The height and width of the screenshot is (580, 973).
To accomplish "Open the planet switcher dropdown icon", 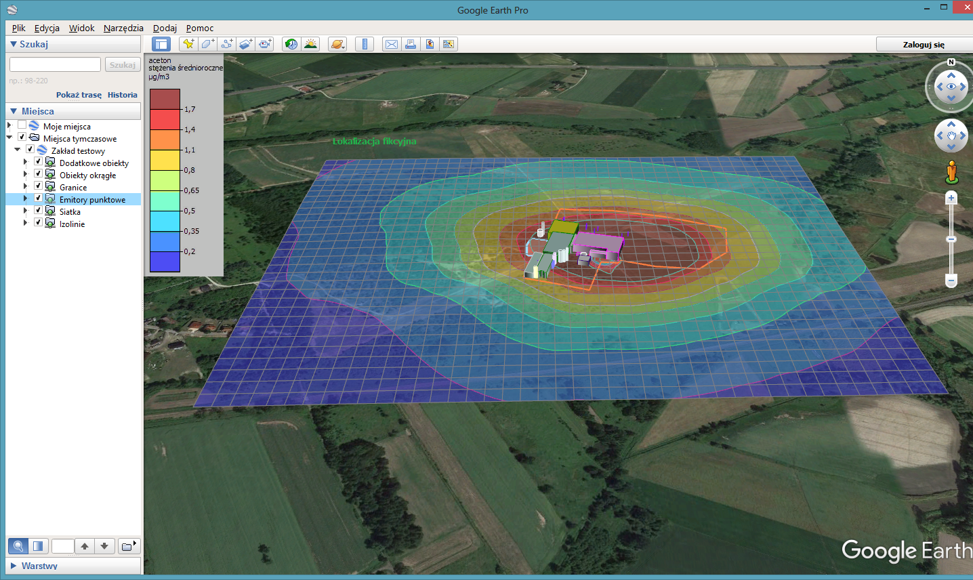I will coord(337,44).
